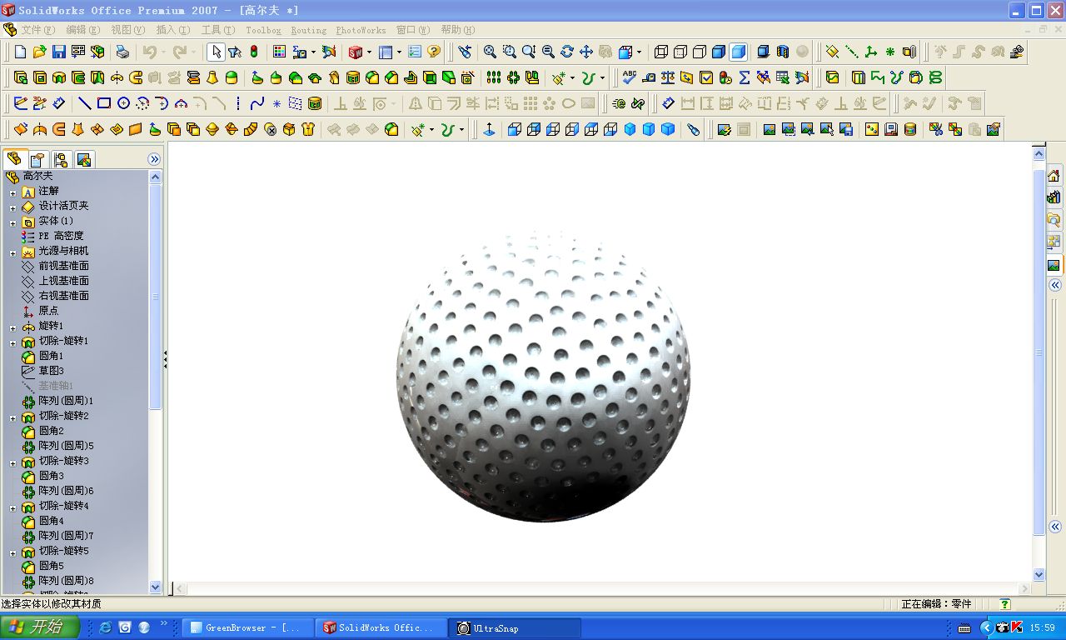Toggle Shadows in Shaded Mode

763,52
